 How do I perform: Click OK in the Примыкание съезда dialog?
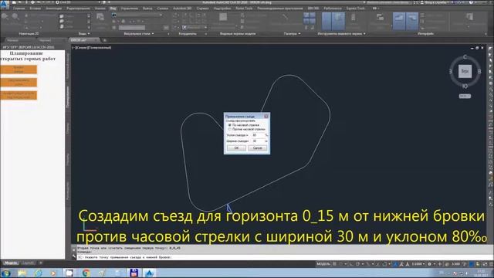(x=236, y=147)
